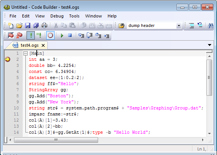Screen dimensions: 217x155
Task: Click into the dump header search field
Action: click(x=152, y=26)
